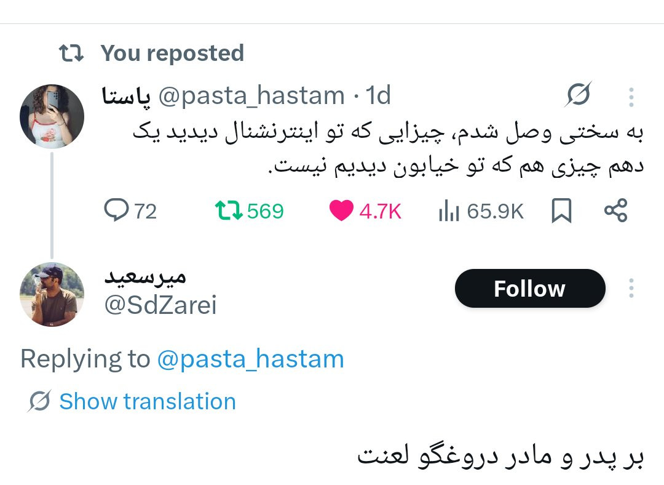664x485 pixels.
Task: View post analytics via the bar chart icon
Action: pyautogui.click(x=449, y=210)
